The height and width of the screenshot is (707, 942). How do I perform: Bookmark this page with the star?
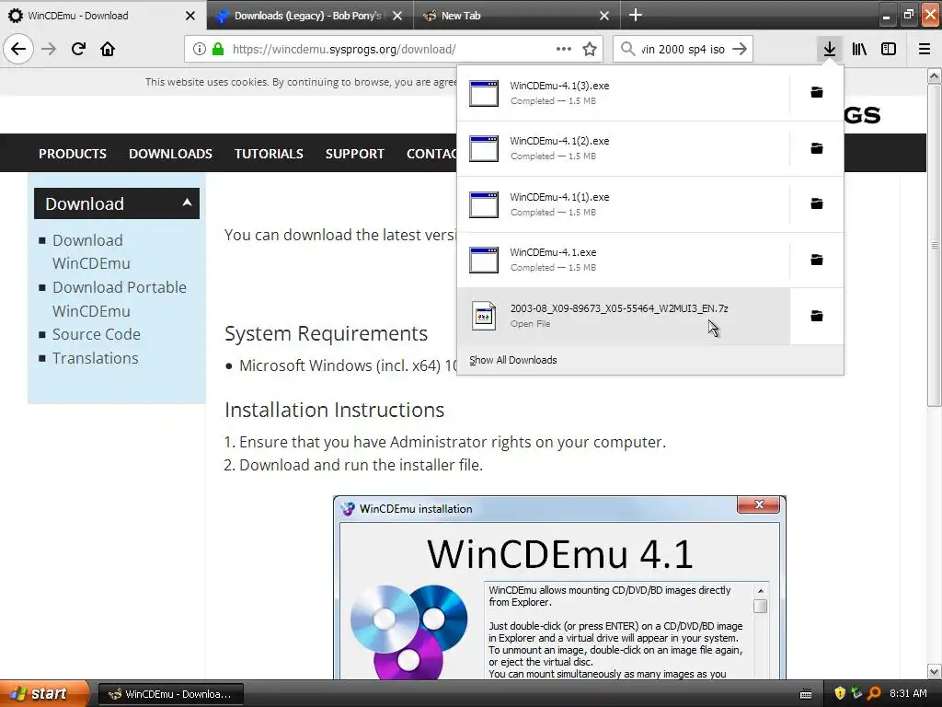590,50
